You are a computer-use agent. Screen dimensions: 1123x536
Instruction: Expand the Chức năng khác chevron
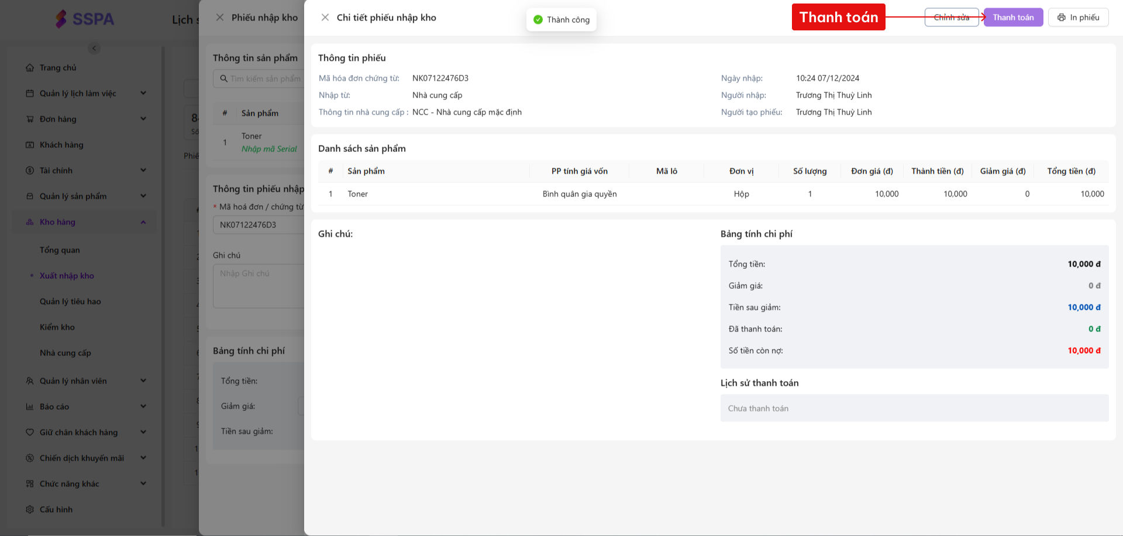coord(143,484)
